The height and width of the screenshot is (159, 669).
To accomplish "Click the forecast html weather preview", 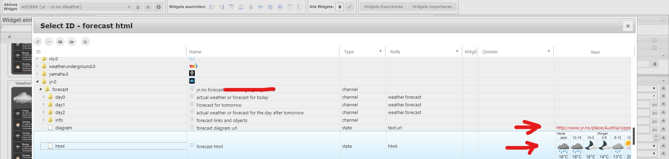I will [593, 145].
